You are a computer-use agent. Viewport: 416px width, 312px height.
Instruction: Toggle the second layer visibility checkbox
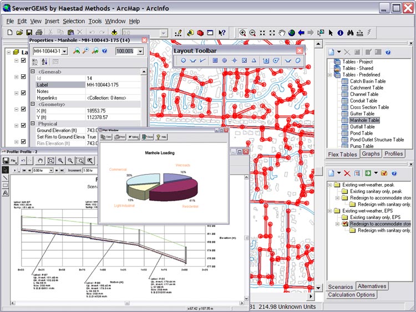coord(23,76)
